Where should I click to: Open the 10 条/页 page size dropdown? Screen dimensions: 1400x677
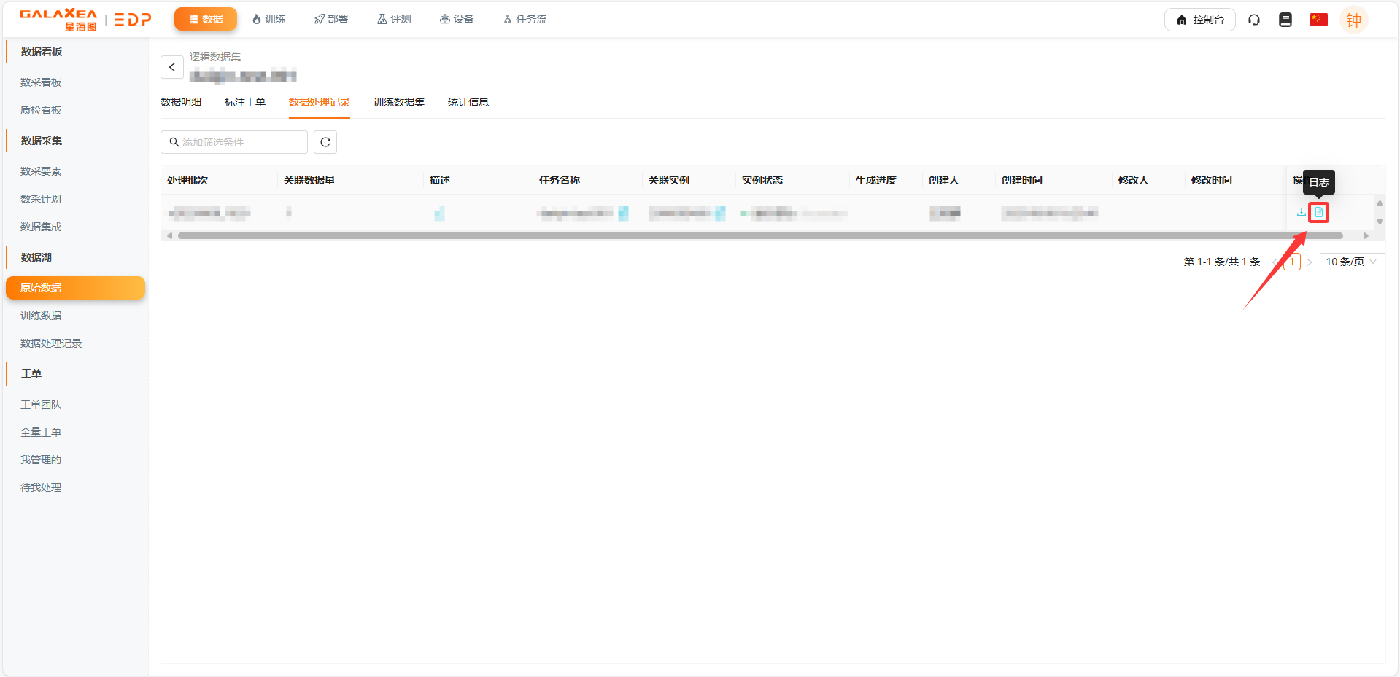point(1351,262)
